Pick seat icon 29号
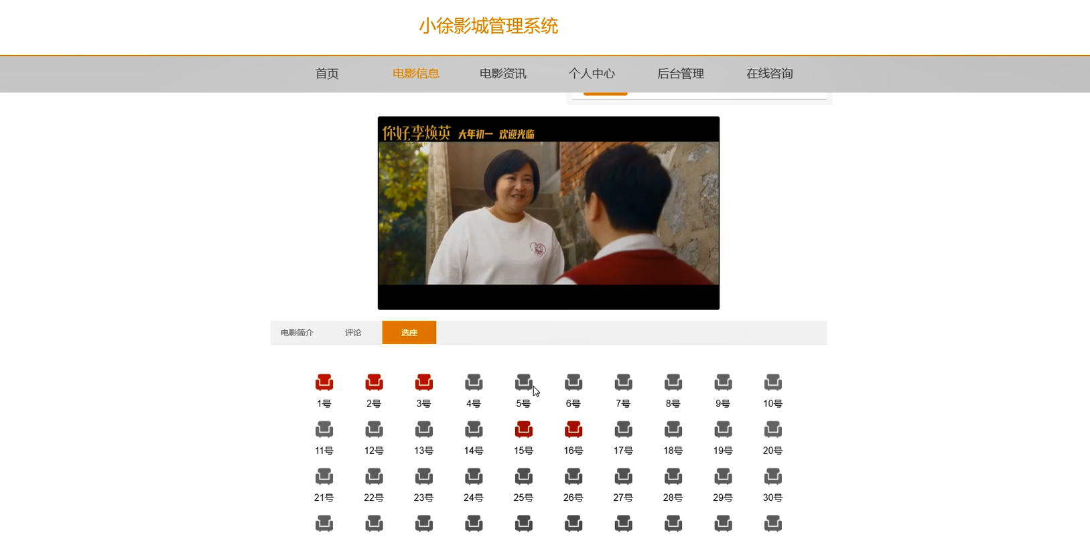The height and width of the screenshot is (537, 1090). (723, 476)
